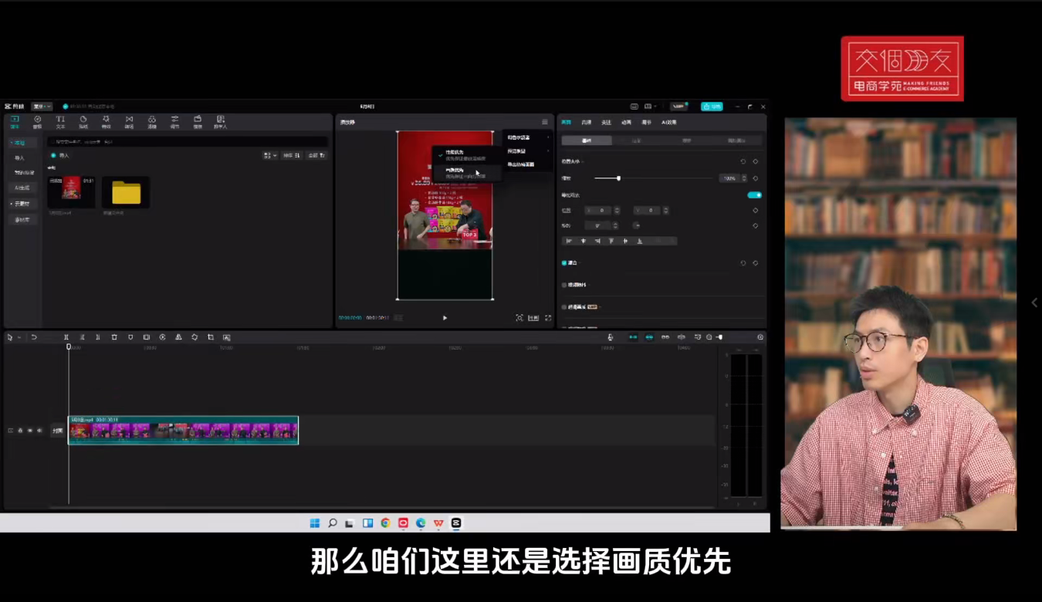Open the thumbnail view dropdown in the media library
The width and height of the screenshot is (1042, 602).
[269, 155]
